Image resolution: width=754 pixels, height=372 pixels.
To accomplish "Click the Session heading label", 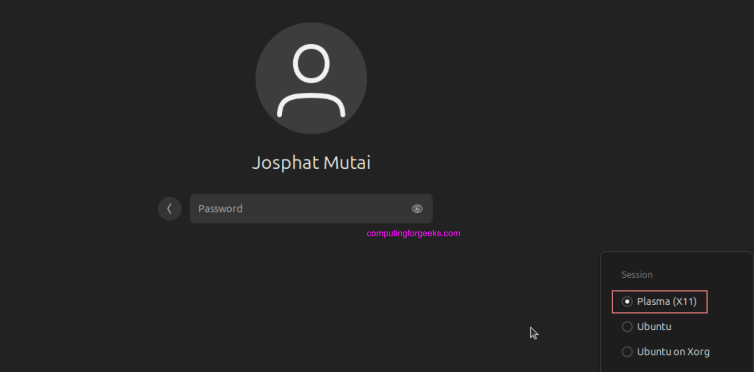I will 637,274.
